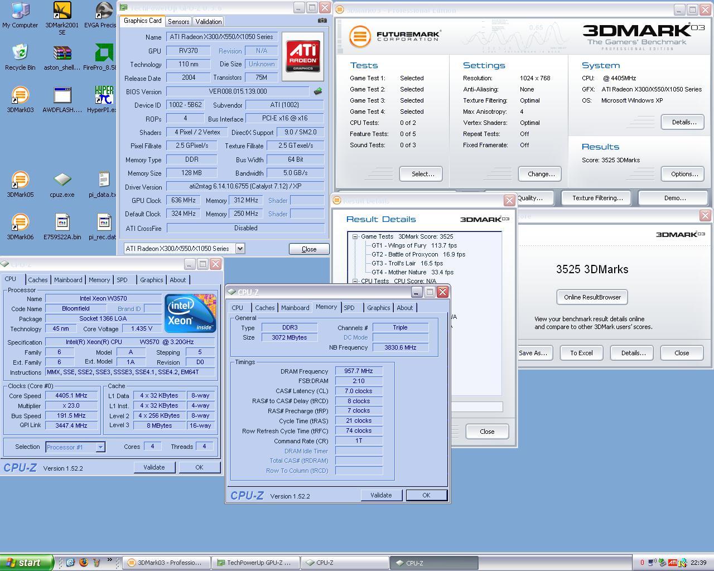Open My Computer desktop icon
The image size is (714, 571).
(x=20, y=15)
